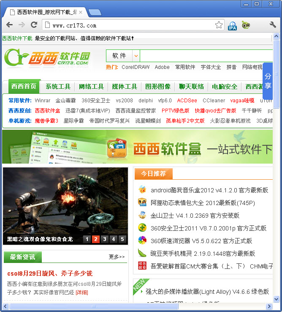The height and width of the screenshot is (312, 282).
Task: Click the page icon in address bar
Action: (x=47, y=25)
